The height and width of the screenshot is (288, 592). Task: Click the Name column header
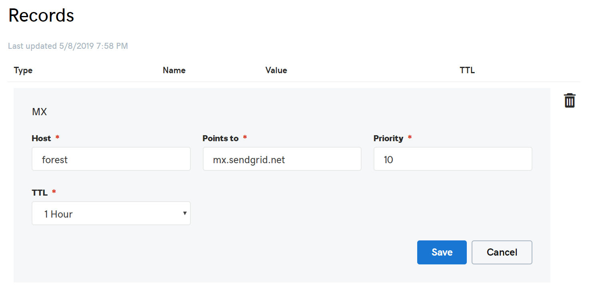tap(174, 70)
